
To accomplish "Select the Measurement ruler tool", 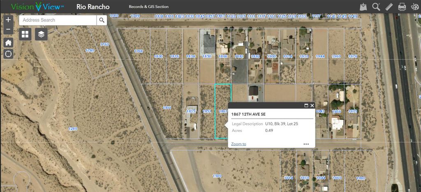I will [389, 7].
